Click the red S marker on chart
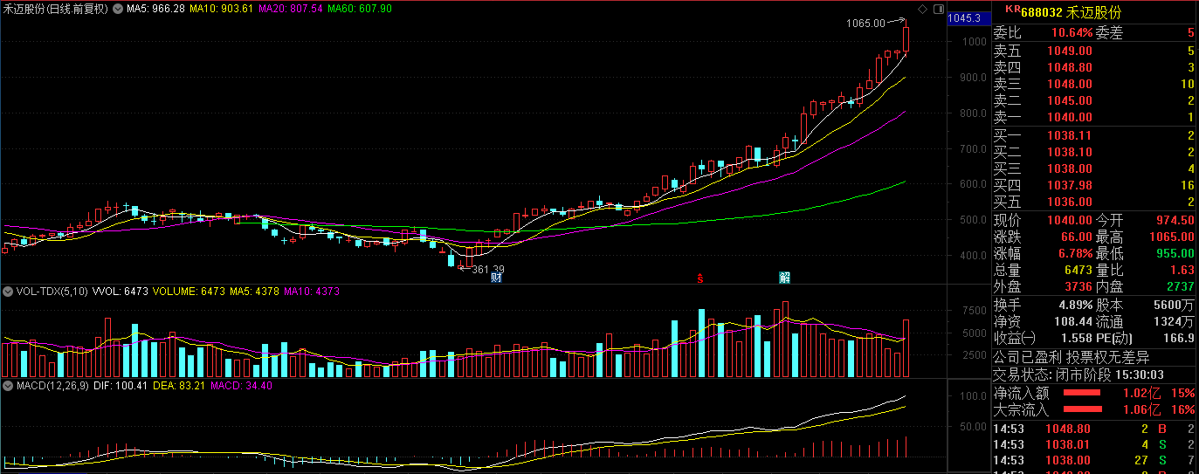The width and height of the screenshot is (1199, 474). [x=699, y=279]
